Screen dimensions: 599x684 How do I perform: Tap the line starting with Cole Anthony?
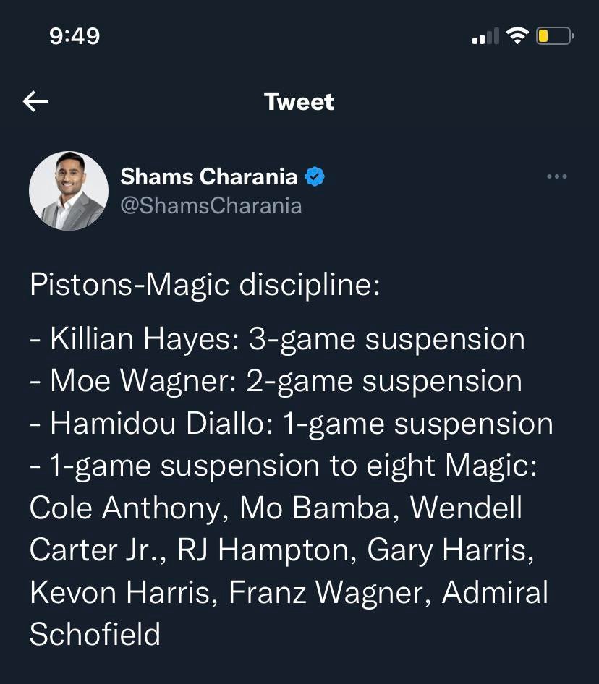tap(276, 508)
